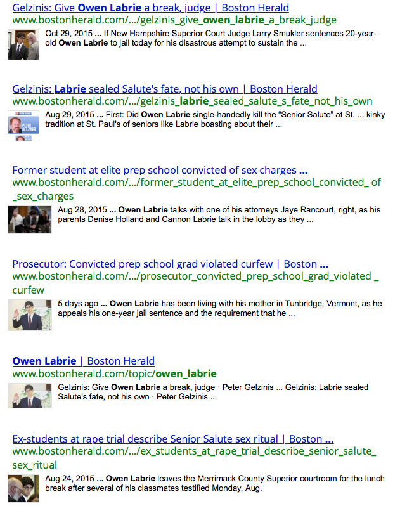
Task: Click 'Prosecutor: Convicted prep school grad violated curfew' headline
Action: click(170, 263)
